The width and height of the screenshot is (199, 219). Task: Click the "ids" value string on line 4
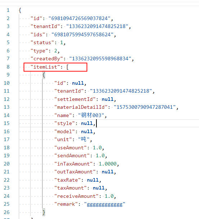point(82,34)
